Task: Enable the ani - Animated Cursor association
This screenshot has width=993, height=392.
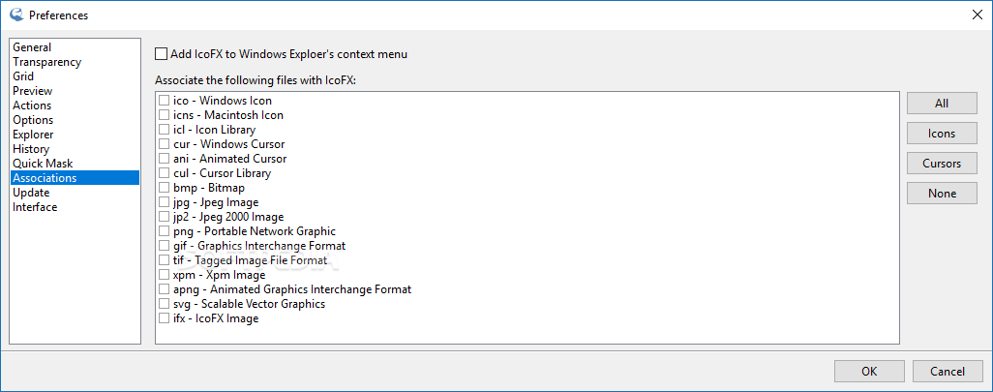Action: click(x=164, y=159)
